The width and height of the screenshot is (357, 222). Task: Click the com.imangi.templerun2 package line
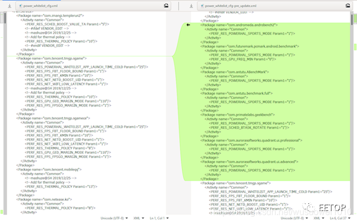coord(50,16)
